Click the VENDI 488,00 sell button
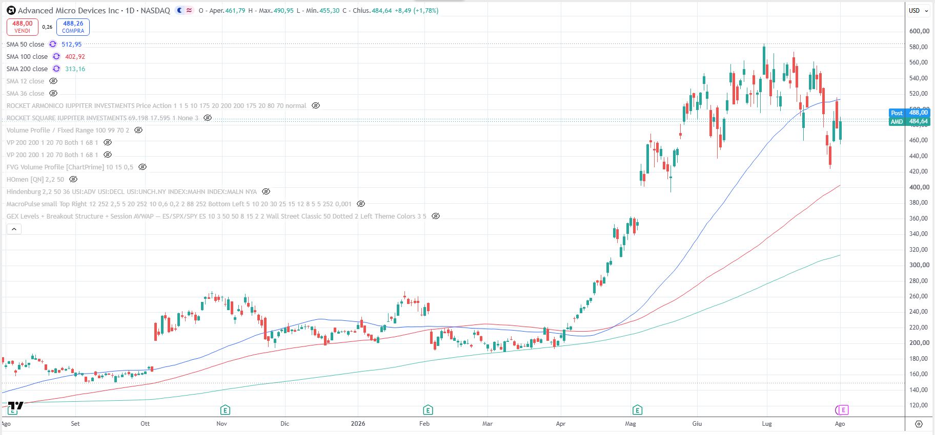 pos(23,27)
